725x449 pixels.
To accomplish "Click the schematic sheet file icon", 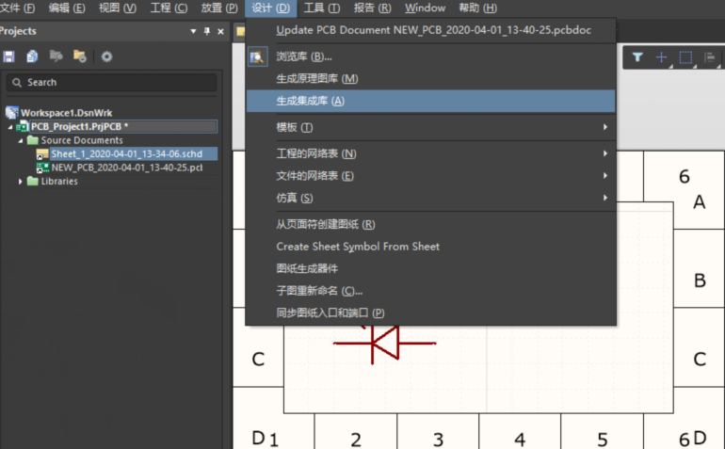I will [42, 154].
